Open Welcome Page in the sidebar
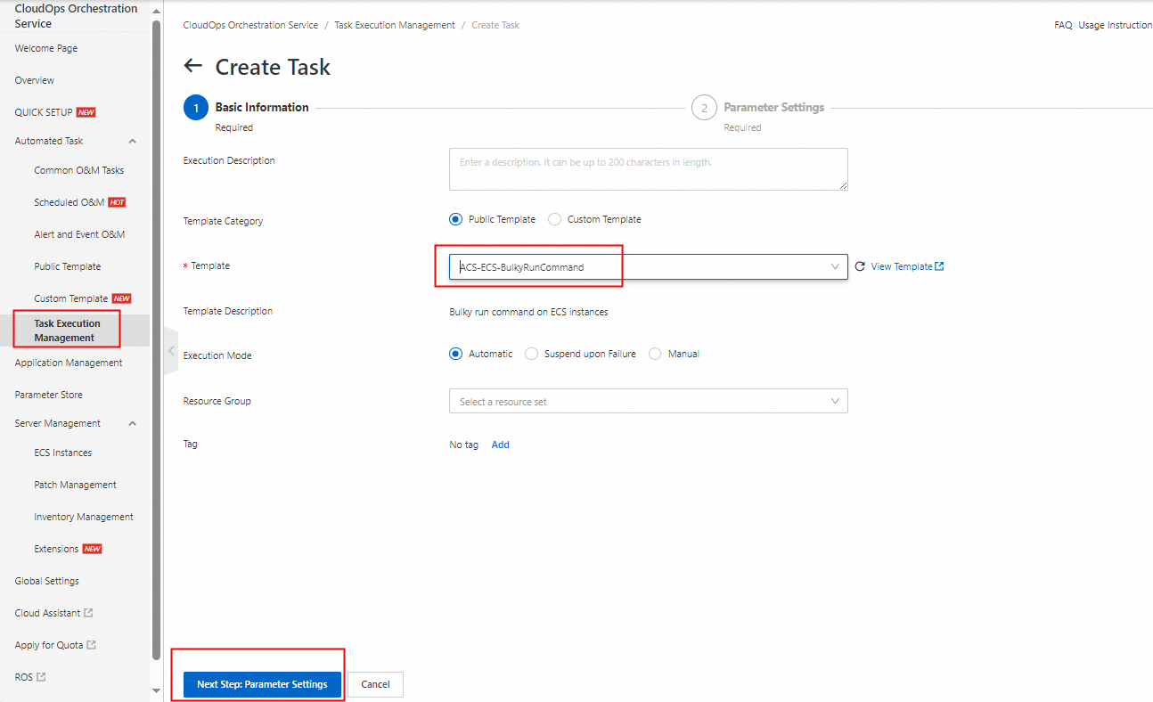Viewport: 1153px width, 702px height. (x=46, y=48)
